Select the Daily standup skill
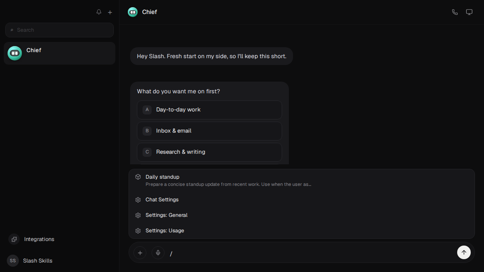This screenshot has height=272, width=484. pyautogui.click(x=302, y=181)
